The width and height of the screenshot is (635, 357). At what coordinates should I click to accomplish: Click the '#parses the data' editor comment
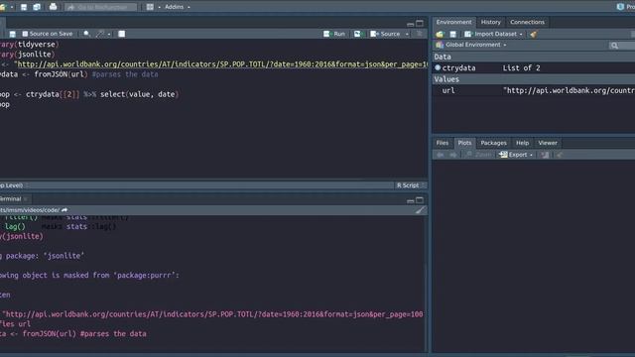pos(125,74)
